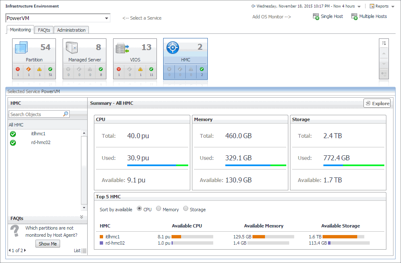Select the VIOS tile icon
The height and width of the screenshot is (263, 401).
(123, 48)
